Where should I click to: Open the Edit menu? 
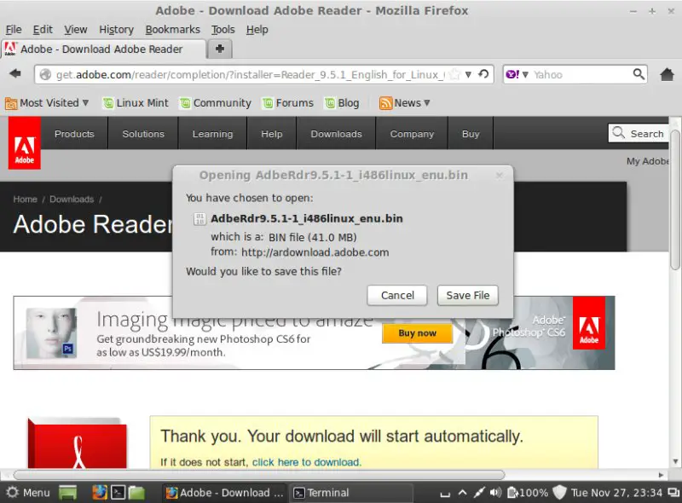point(43,30)
